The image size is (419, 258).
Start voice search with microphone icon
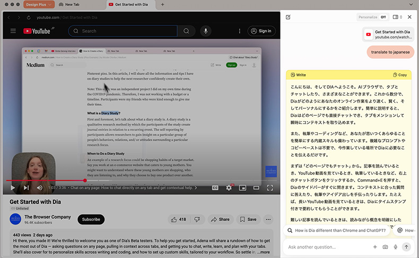point(206,31)
